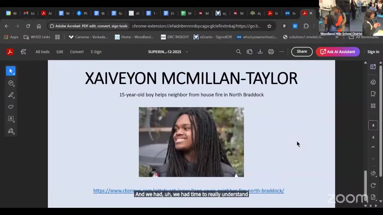Download the PDF using download icon
The width and height of the screenshot is (383, 215).
coord(260,52)
